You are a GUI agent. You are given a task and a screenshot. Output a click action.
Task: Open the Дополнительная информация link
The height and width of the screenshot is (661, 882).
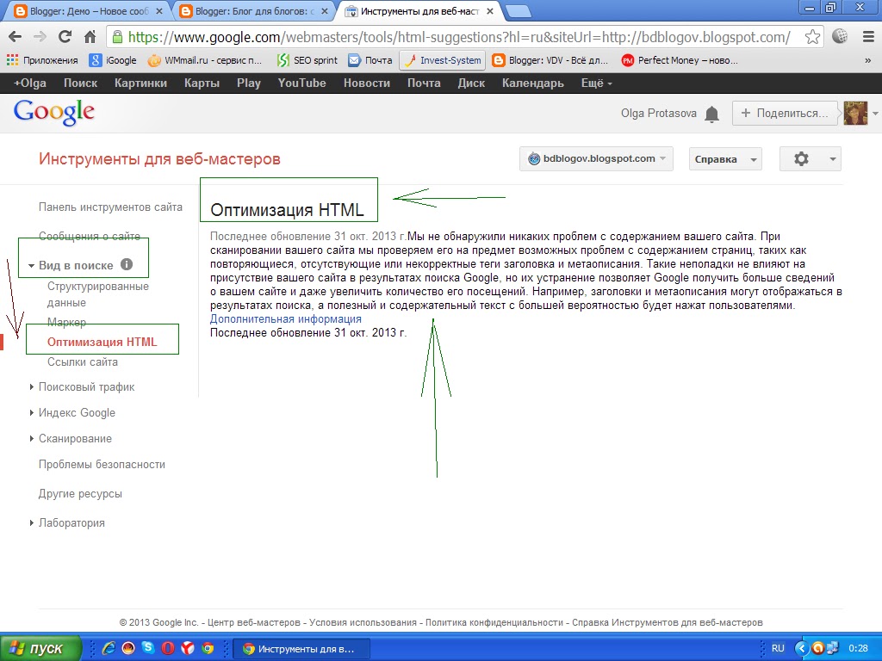click(x=286, y=318)
